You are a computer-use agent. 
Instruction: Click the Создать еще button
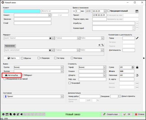pyautogui.click(x=110, y=114)
